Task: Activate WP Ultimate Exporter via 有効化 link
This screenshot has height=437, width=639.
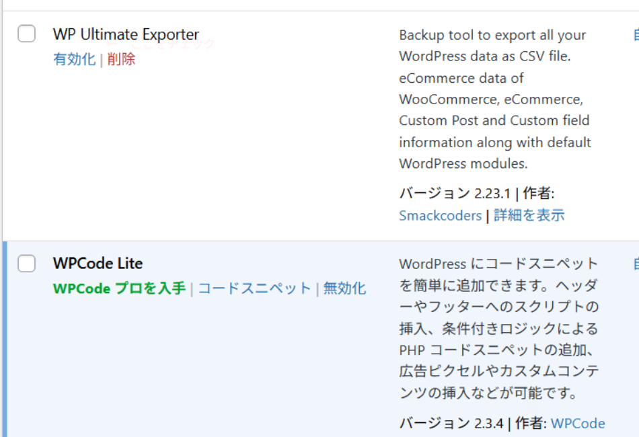Action: pos(74,59)
